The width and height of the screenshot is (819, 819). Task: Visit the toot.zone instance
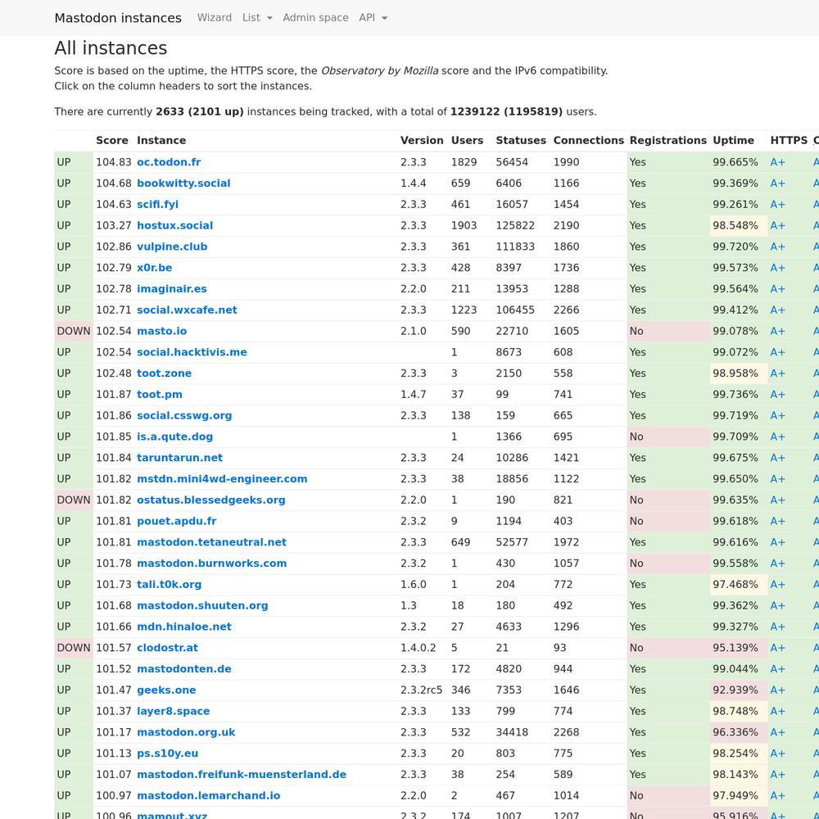click(x=164, y=373)
